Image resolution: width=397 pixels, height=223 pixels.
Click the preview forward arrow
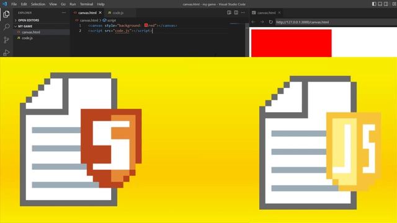262,22
